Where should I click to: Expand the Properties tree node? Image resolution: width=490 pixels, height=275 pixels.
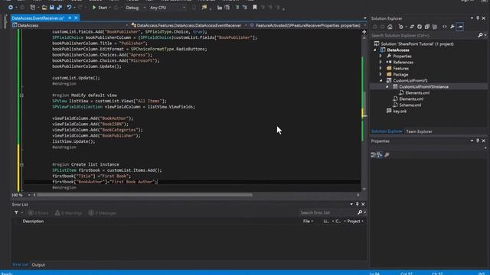coord(381,56)
